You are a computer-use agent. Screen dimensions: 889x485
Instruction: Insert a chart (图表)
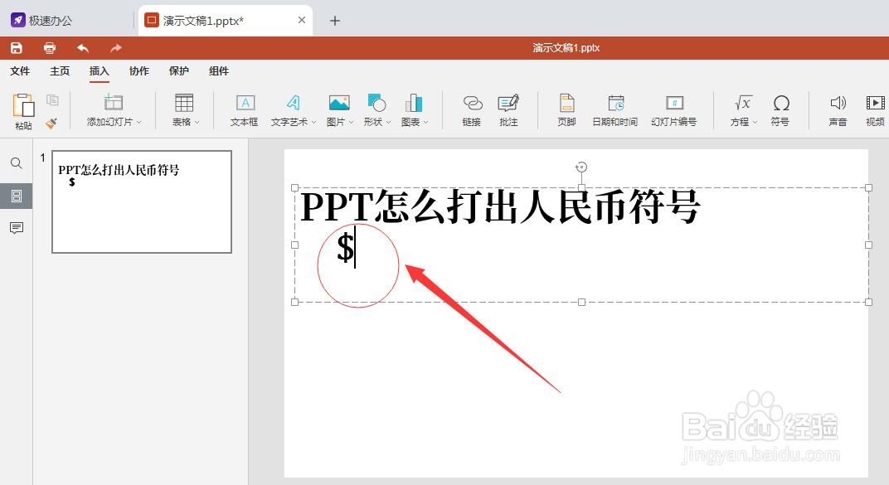[413, 103]
